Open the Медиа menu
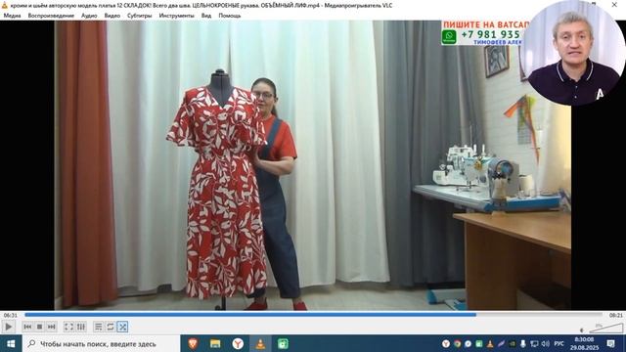 click(x=12, y=16)
